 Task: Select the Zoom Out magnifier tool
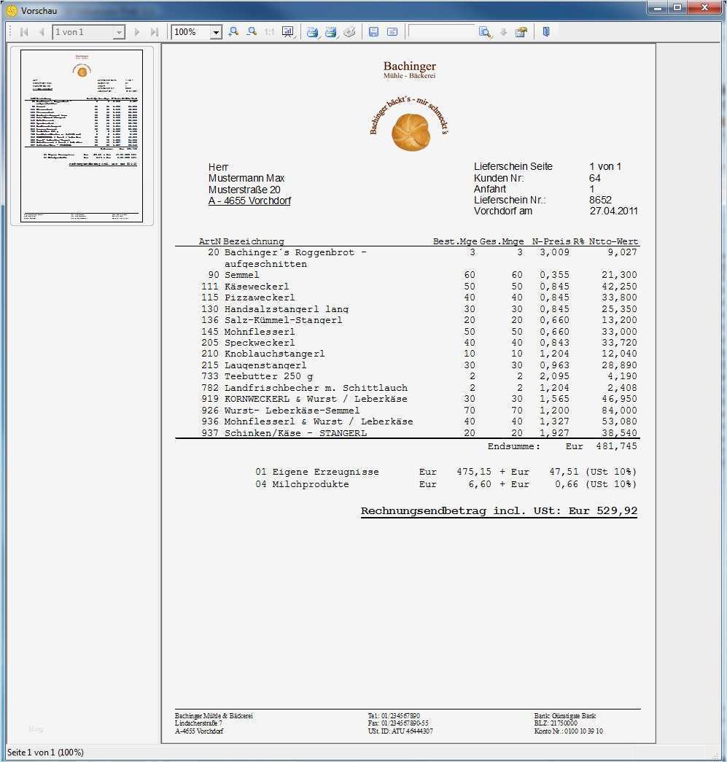(252, 31)
